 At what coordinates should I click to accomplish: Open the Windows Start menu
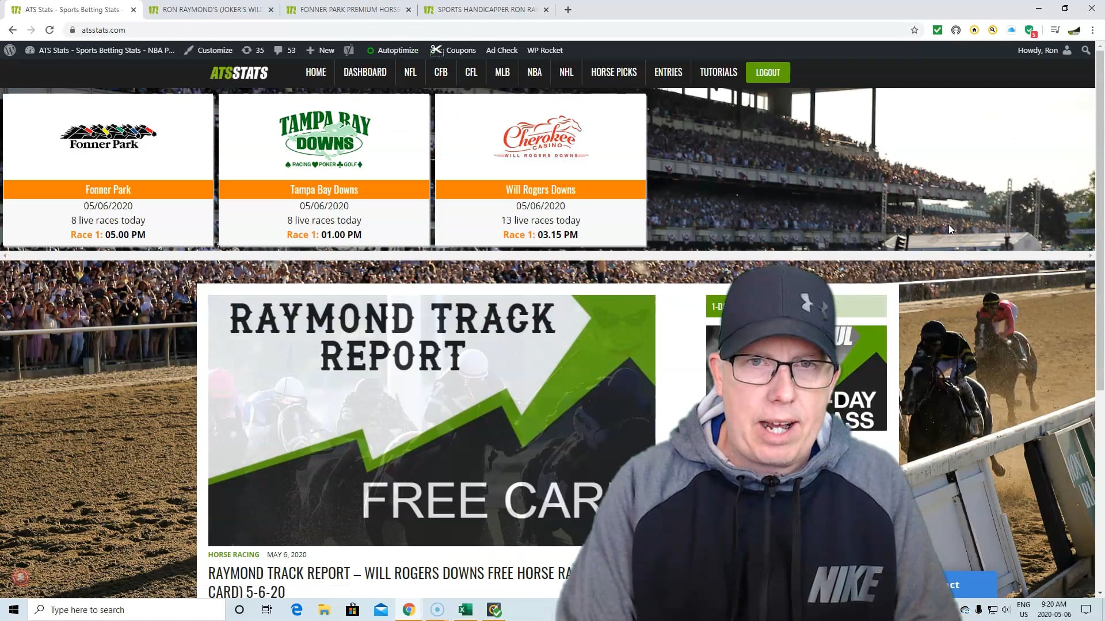(14, 609)
